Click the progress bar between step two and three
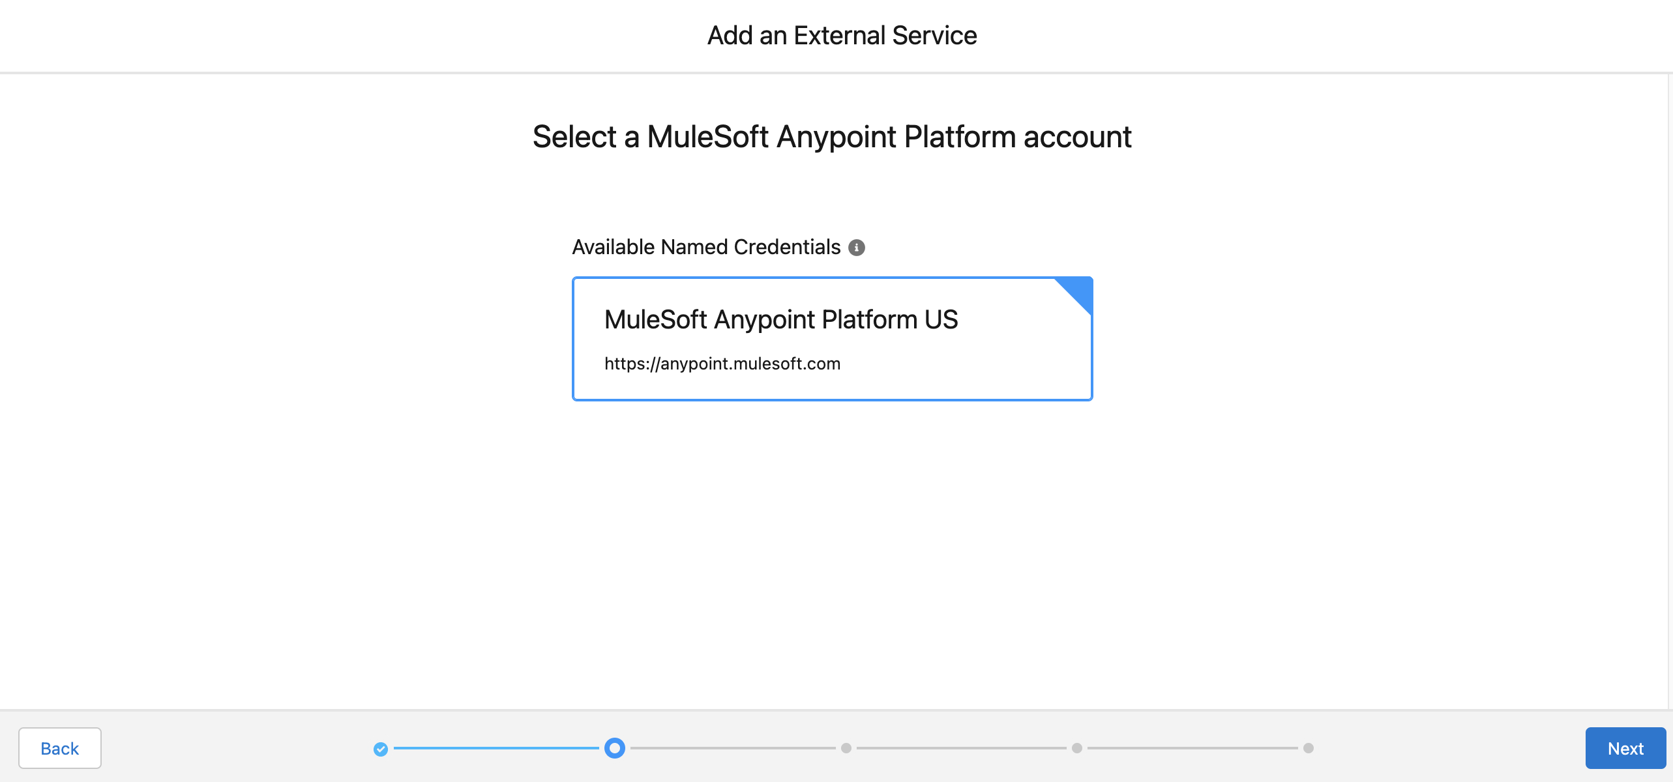The width and height of the screenshot is (1673, 782). click(730, 749)
